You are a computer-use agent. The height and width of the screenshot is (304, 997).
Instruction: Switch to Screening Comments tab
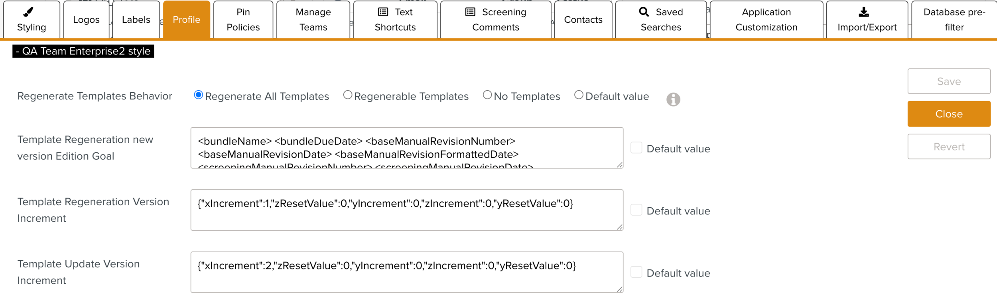496,19
